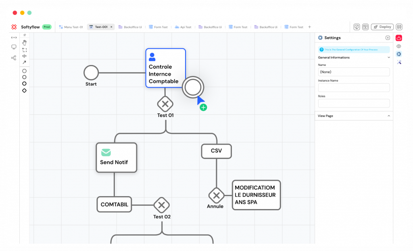This screenshot has width=413, height=251.
Task: Select the Controle Interne Comptable task
Action: [166, 68]
